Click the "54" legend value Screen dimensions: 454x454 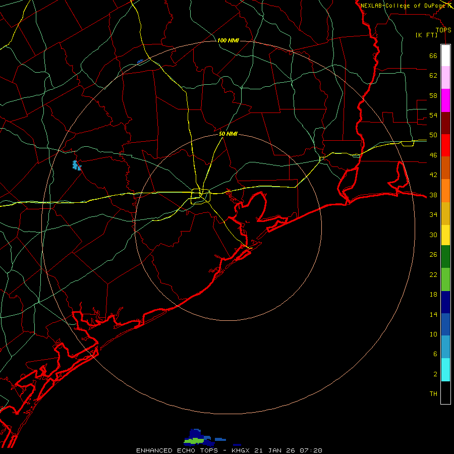433,115
